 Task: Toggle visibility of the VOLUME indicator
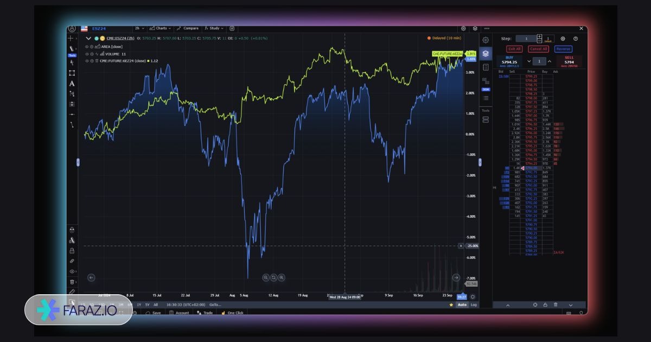tap(87, 54)
